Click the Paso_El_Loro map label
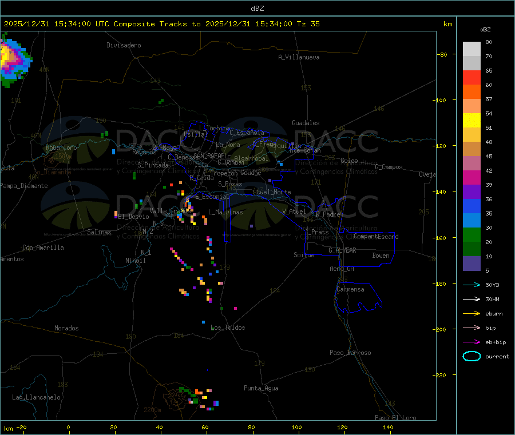This screenshot has height=435, width=515. pyautogui.click(x=395, y=417)
